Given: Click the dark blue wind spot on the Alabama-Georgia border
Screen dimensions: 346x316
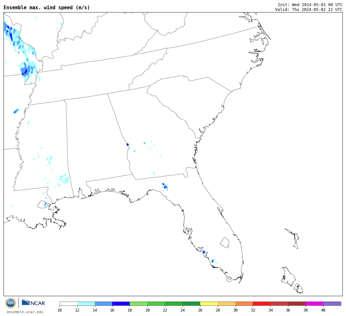Looking at the screenshot, I should (128, 145).
